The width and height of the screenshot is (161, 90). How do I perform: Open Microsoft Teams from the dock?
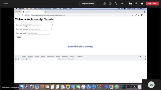tap(106, 87)
